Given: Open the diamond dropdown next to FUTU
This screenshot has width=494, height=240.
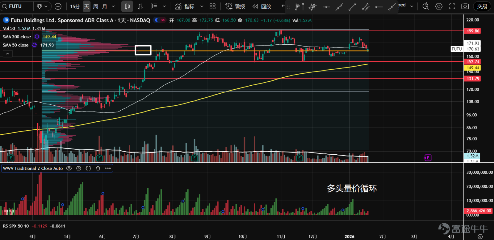Looking at the screenshot, I should [x=42, y=6].
